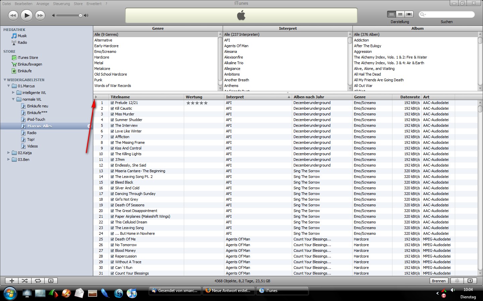Skip forward with the next track button
483x301 pixels.
40,15
